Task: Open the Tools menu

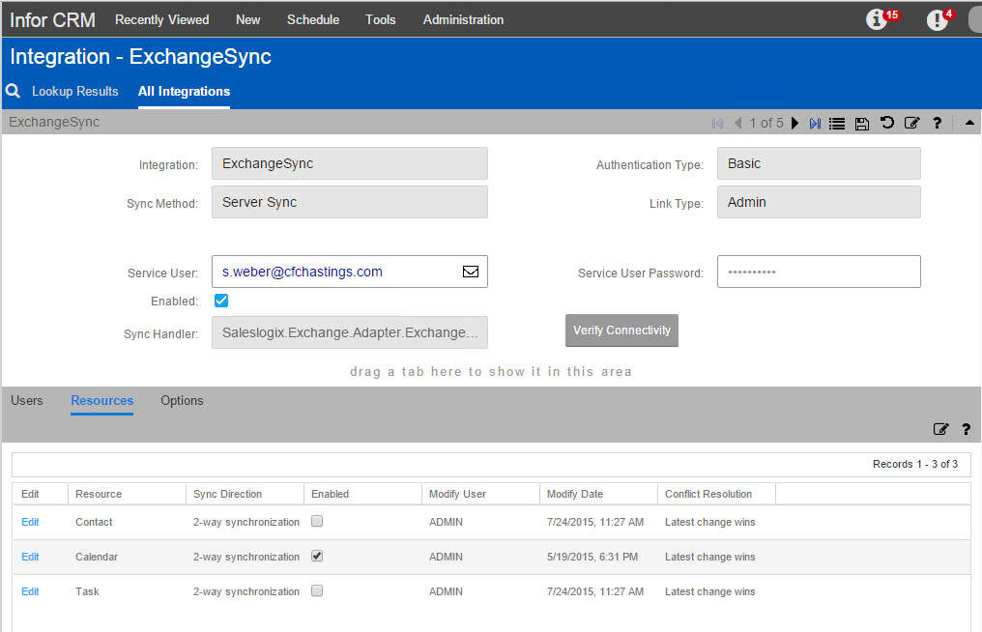Action: 380,19
